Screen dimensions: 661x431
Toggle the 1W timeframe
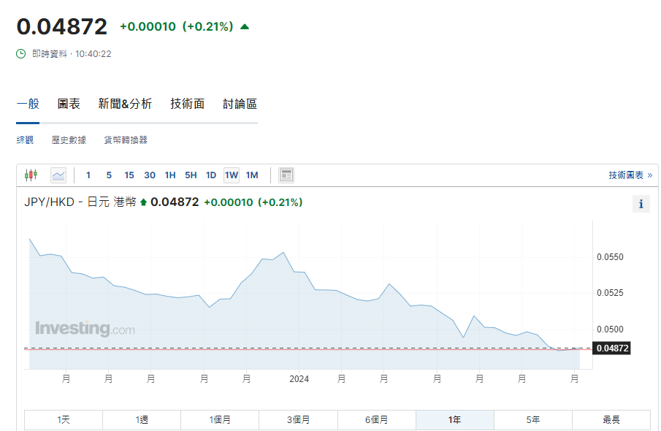[231, 175]
